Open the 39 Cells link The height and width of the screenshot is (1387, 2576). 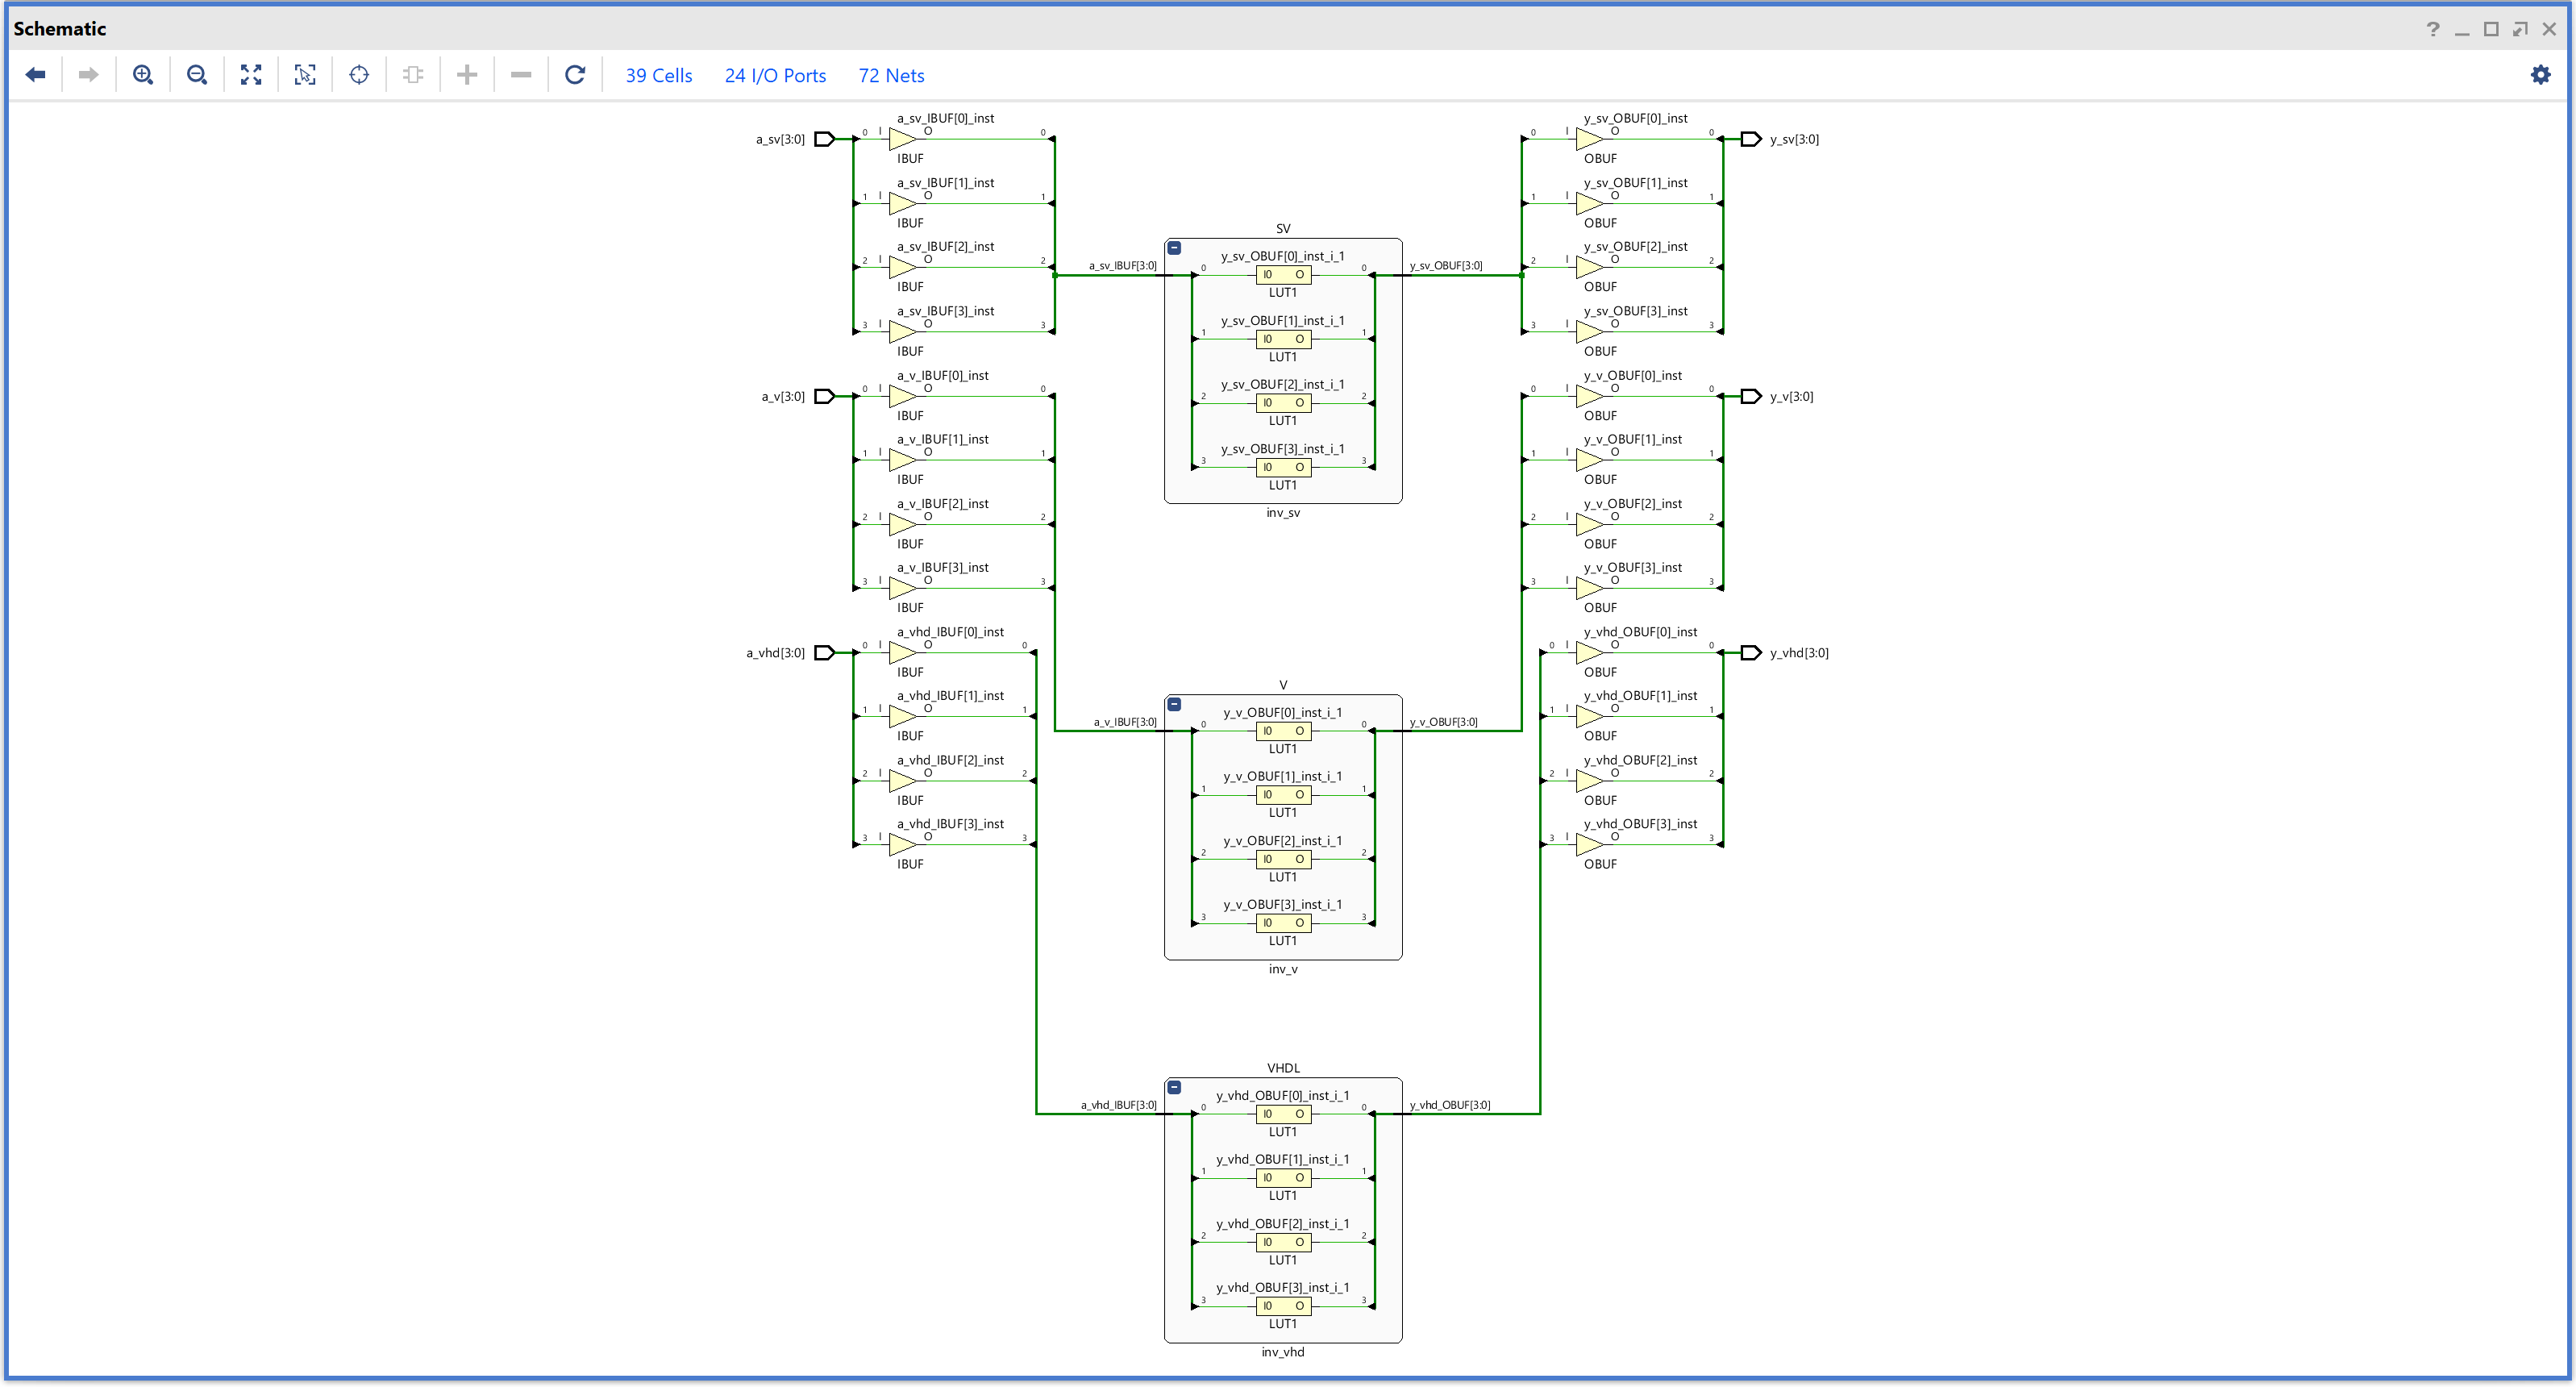tap(658, 76)
